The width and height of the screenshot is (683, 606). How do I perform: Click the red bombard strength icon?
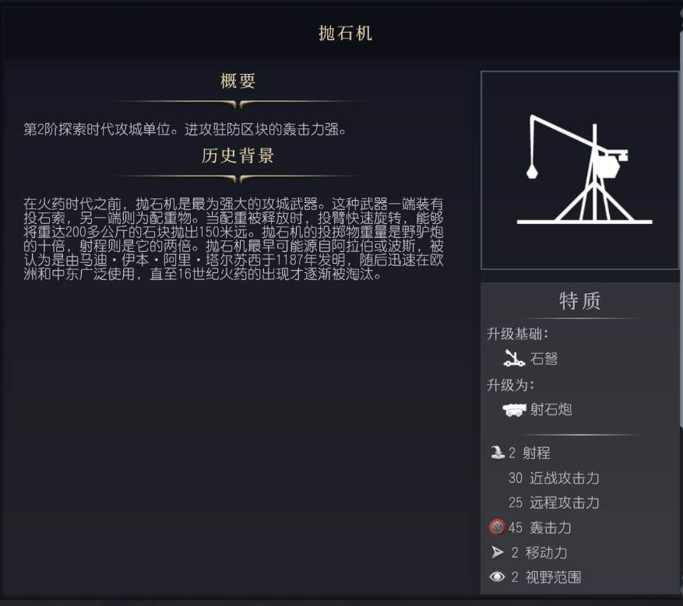click(497, 527)
